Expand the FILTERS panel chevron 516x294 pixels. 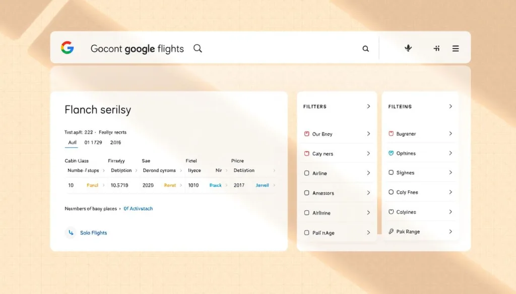tap(368, 106)
